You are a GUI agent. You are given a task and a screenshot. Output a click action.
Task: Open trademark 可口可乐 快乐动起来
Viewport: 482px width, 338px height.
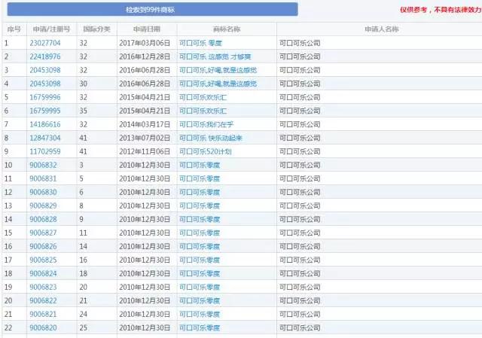tap(211, 138)
